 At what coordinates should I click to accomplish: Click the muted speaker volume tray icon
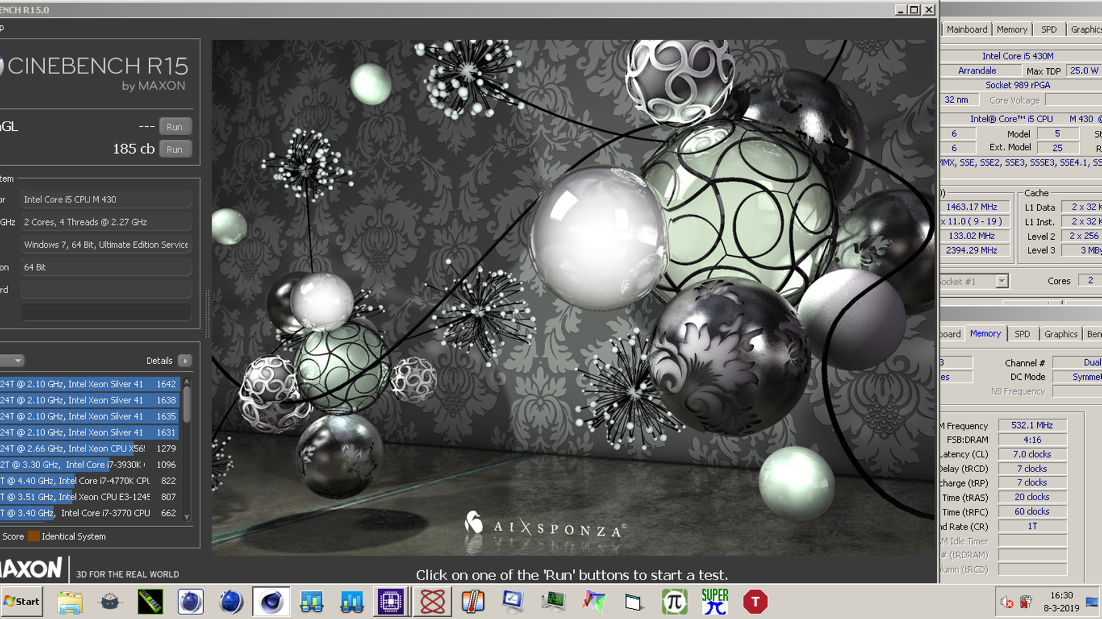[1007, 602]
